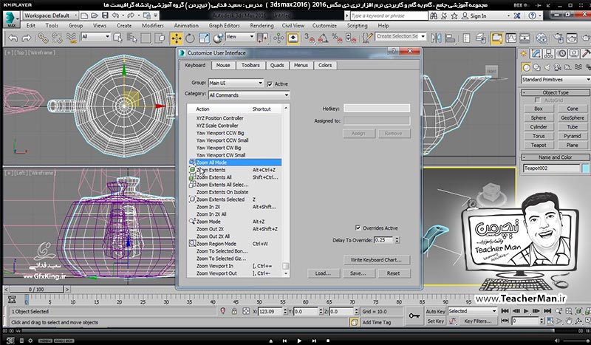Open the Workspace: Default dropdown

point(50,16)
